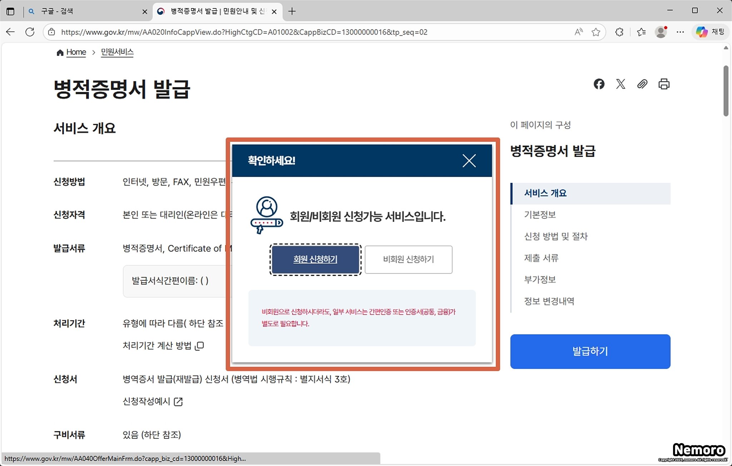Click the blue 발급하기 button
Image resolution: width=732 pixels, height=466 pixels.
coord(590,351)
